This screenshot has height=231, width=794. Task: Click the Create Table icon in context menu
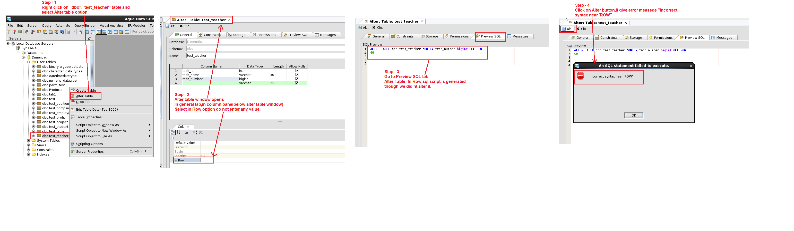[73, 90]
